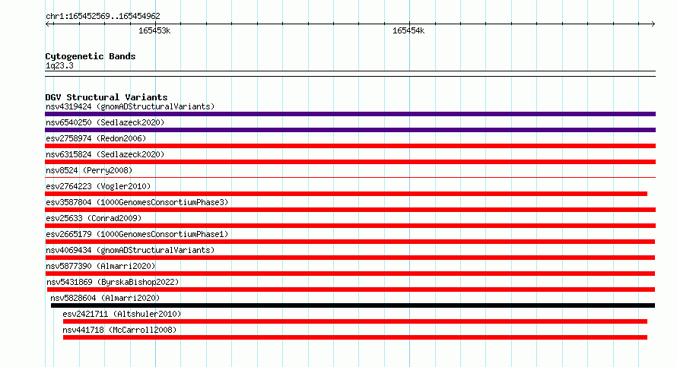Open nsv5828604 (Almarri2020) variant label
Viewport: 677px width, 367px height.
click(105, 298)
